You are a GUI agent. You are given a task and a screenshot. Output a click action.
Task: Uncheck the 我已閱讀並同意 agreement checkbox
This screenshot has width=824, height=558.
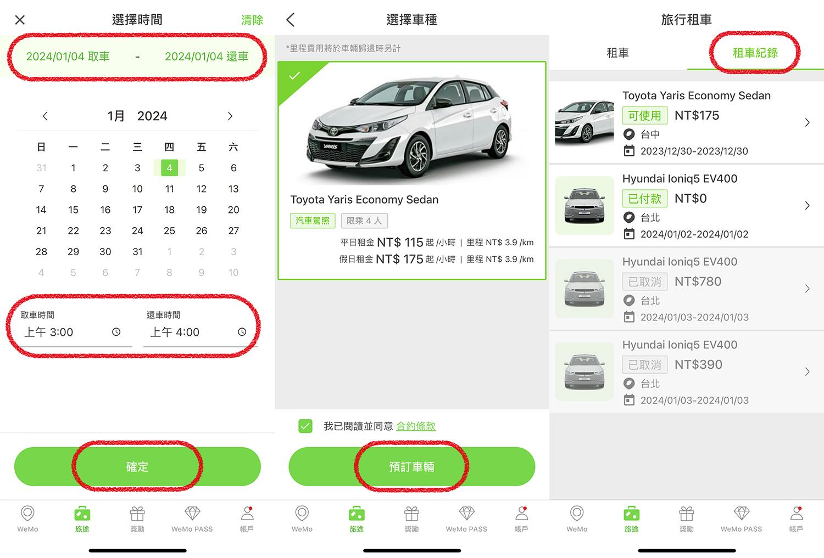(305, 426)
